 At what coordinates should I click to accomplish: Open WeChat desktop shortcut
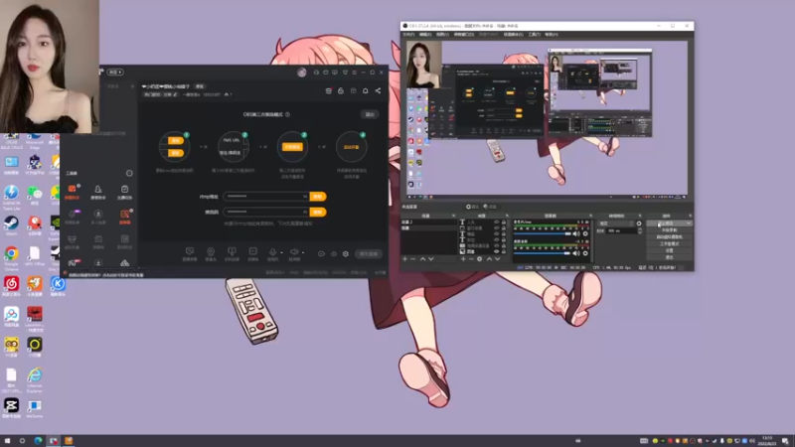pos(35,193)
